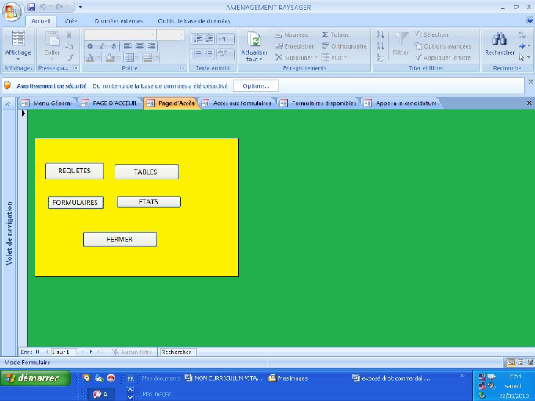Go to the next record in navigator

(81, 352)
